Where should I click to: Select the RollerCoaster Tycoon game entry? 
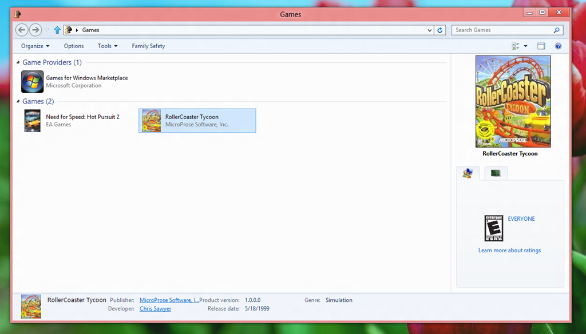[197, 121]
